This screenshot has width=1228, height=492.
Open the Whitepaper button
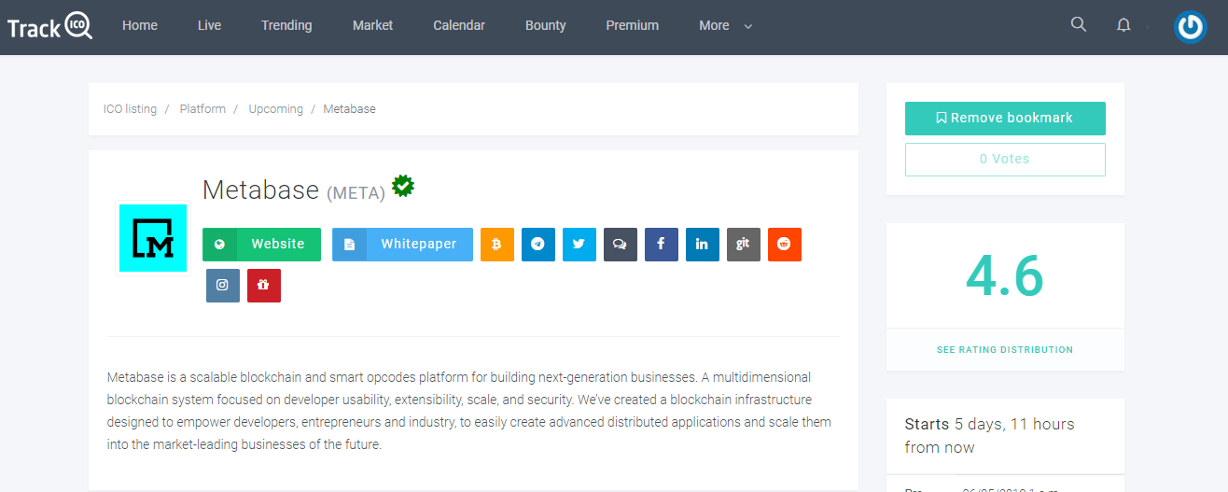[x=402, y=245]
